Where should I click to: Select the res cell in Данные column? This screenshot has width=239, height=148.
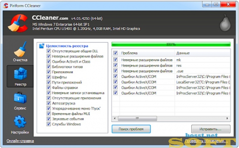[x=179, y=65]
